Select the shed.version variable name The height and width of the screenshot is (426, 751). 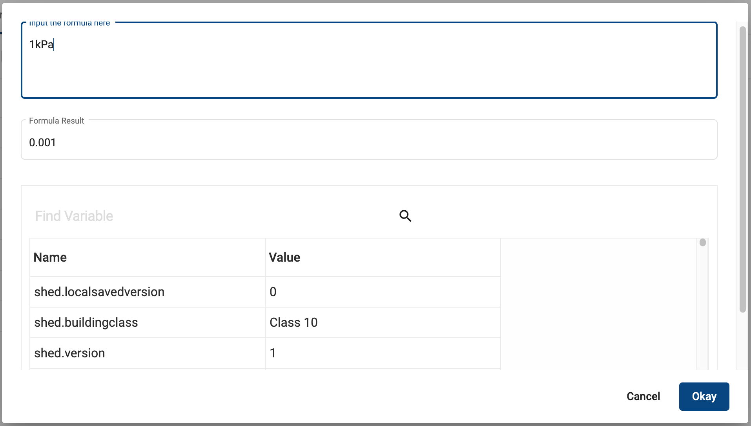click(69, 353)
